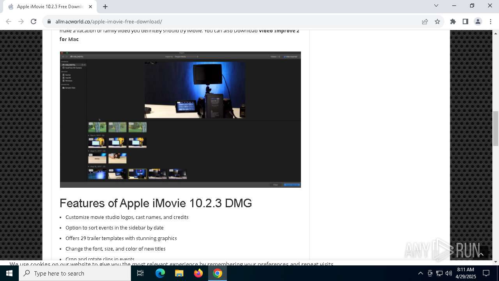Image resolution: width=499 pixels, height=281 pixels.
Task: Open the Chrome three-dot menu
Action: pos(490,21)
